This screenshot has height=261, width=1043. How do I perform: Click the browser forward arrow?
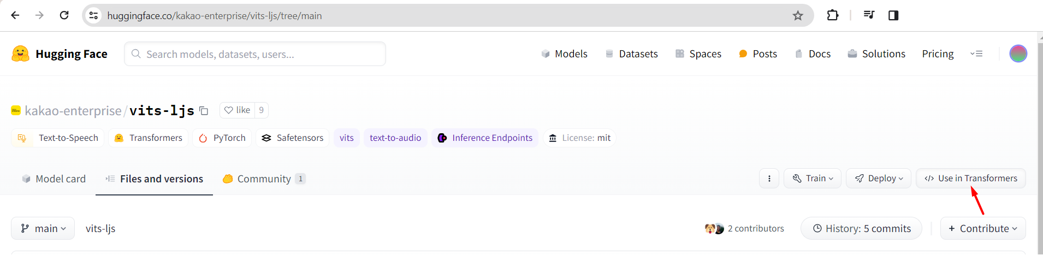pyautogui.click(x=39, y=15)
